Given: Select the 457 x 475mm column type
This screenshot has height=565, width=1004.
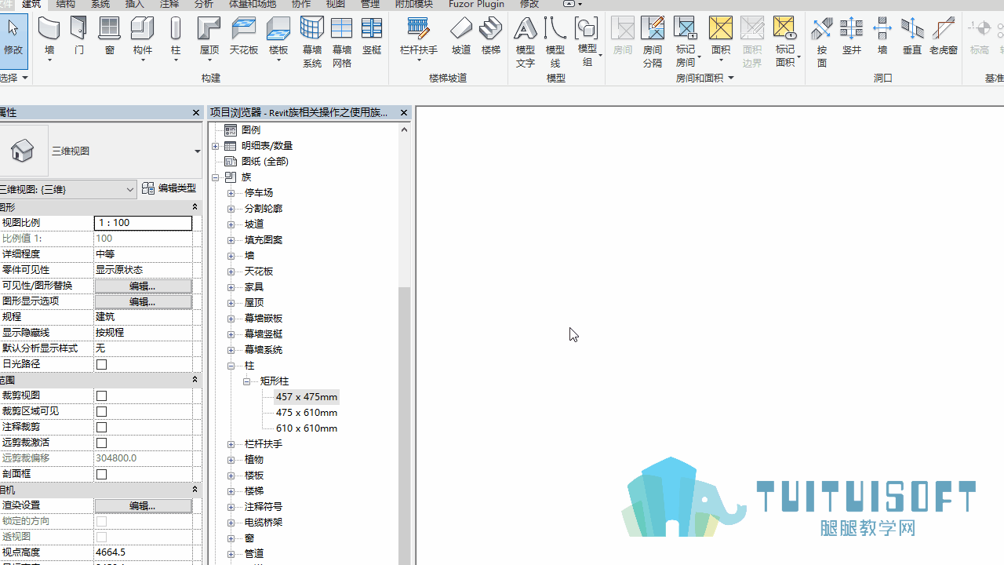Looking at the screenshot, I should point(307,396).
